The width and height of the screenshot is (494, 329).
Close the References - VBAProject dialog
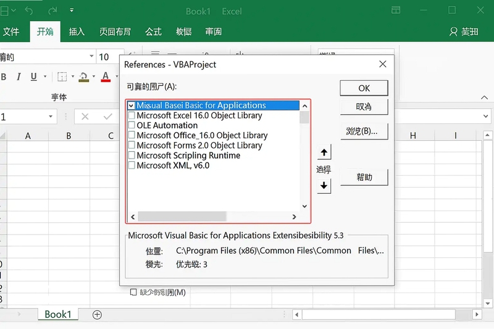coord(383,64)
